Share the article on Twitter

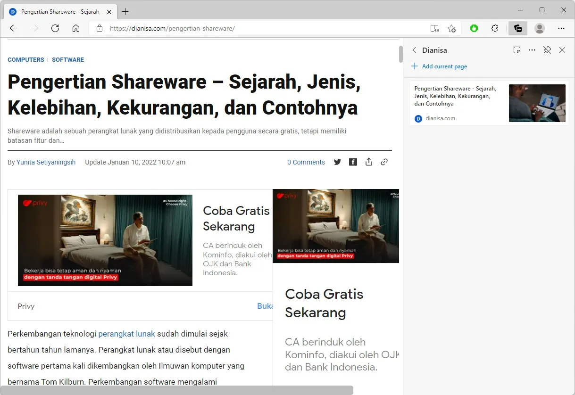pos(337,162)
